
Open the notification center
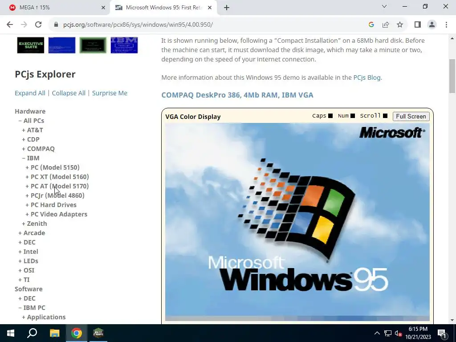[441, 333]
